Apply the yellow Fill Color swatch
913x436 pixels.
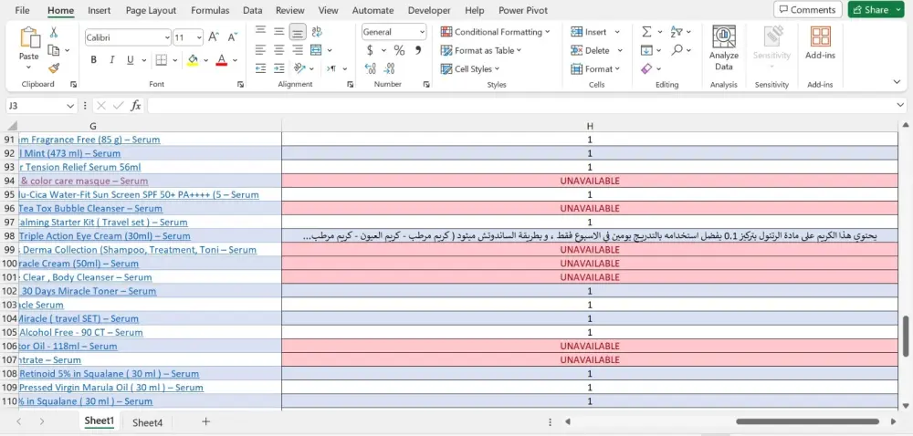[193, 60]
